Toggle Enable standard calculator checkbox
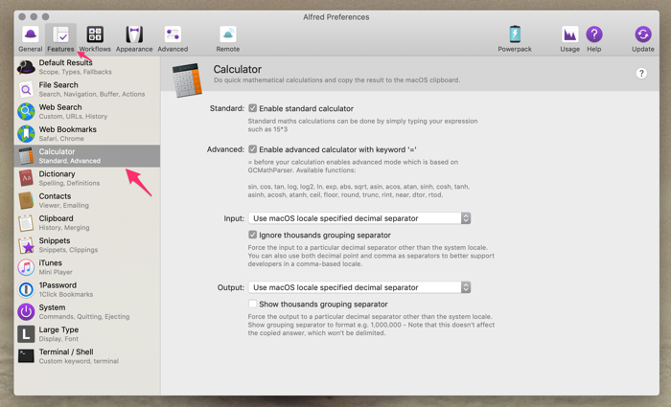Screen dimensions: 671x407 [252, 108]
